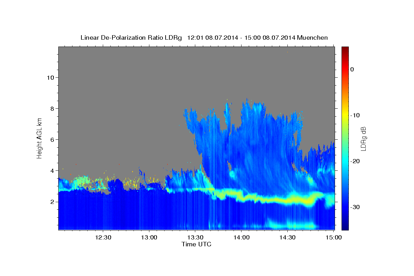Click the colorbar value -20
The width and height of the screenshot is (414, 276).
(x=355, y=161)
